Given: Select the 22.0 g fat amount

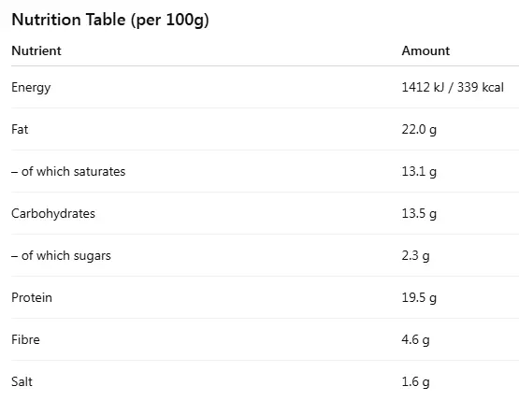Looking at the screenshot, I should (x=419, y=130).
